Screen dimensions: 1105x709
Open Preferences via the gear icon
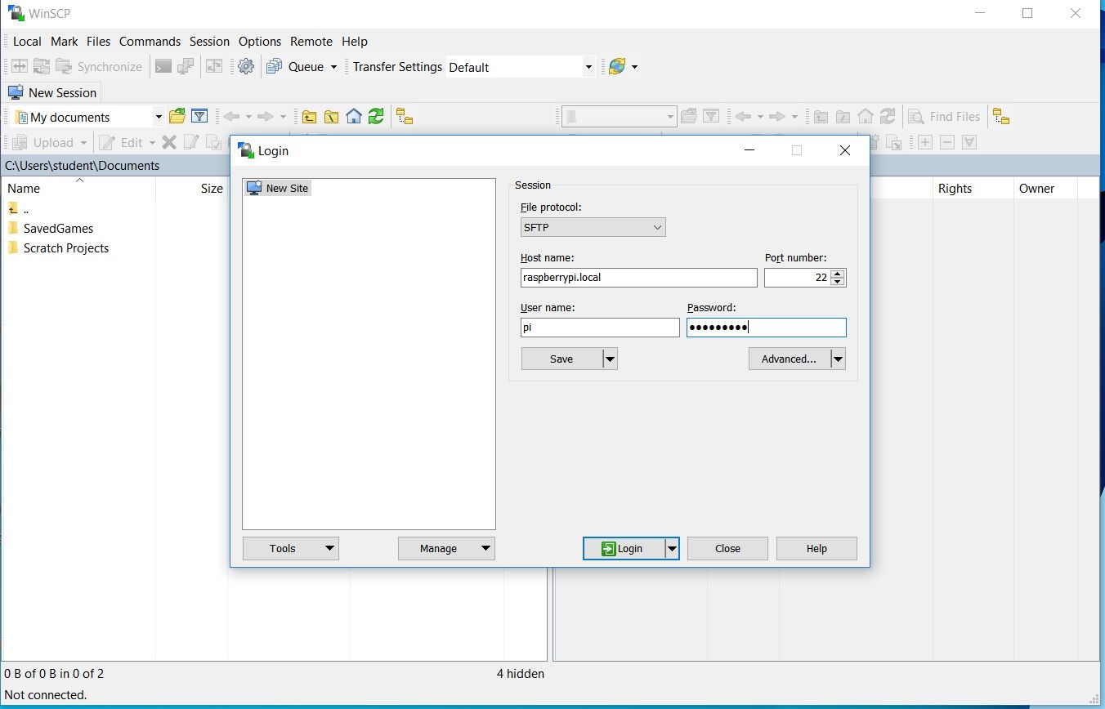[246, 66]
